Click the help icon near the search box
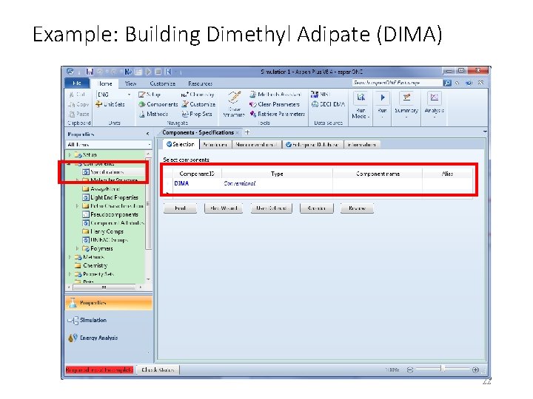Screen dimensions: 533x399 click(469, 83)
